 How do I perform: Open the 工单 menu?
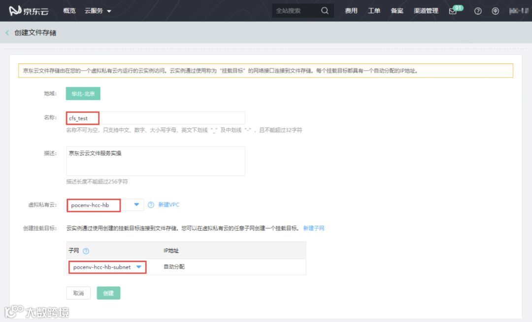[x=374, y=11]
